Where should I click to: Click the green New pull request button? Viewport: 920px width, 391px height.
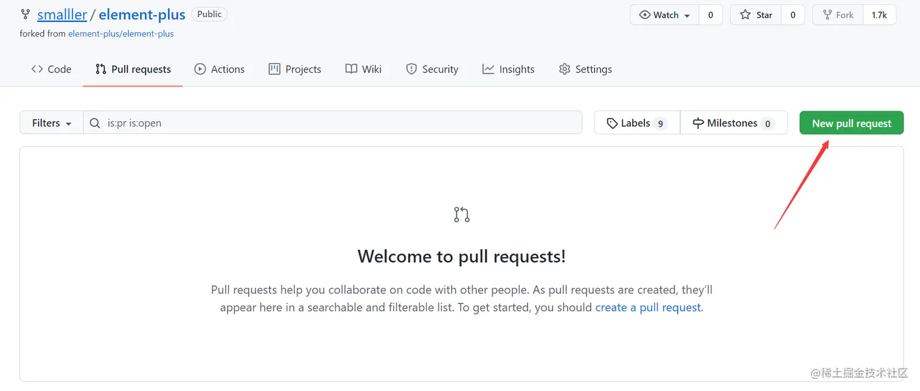[851, 123]
